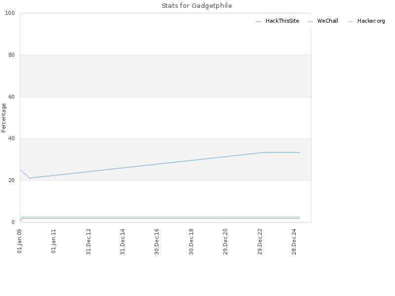This screenshot has width=395, height=296.
Task: Click the Percentage y-axis label
Action: click(x=3, y=118)
